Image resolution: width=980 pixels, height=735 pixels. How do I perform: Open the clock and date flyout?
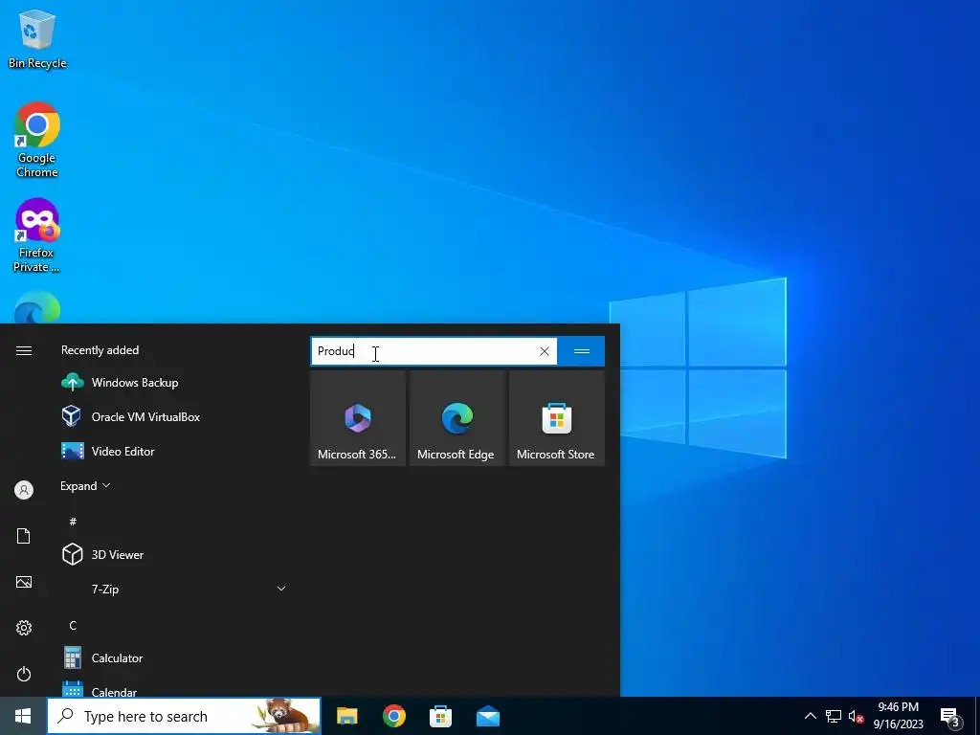tap(898, 716)
